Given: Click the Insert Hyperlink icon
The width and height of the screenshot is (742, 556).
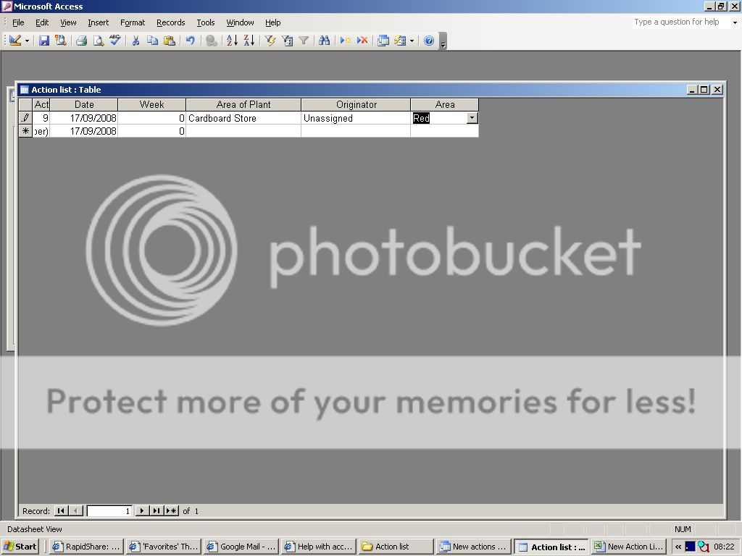Looking at the screenshot, I should 212,41.
